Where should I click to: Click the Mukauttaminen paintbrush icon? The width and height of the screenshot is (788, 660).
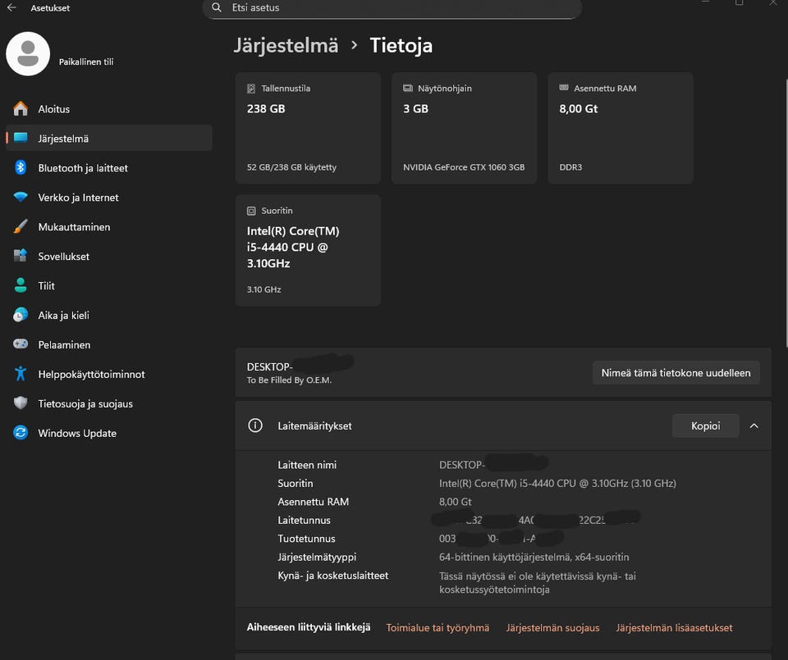pos(21,227)
